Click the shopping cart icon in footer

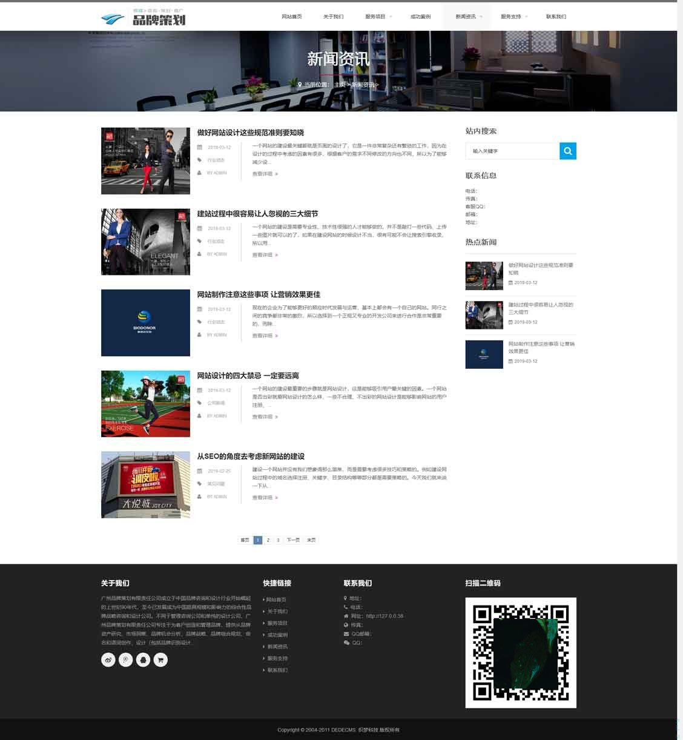tap(160, 659)
